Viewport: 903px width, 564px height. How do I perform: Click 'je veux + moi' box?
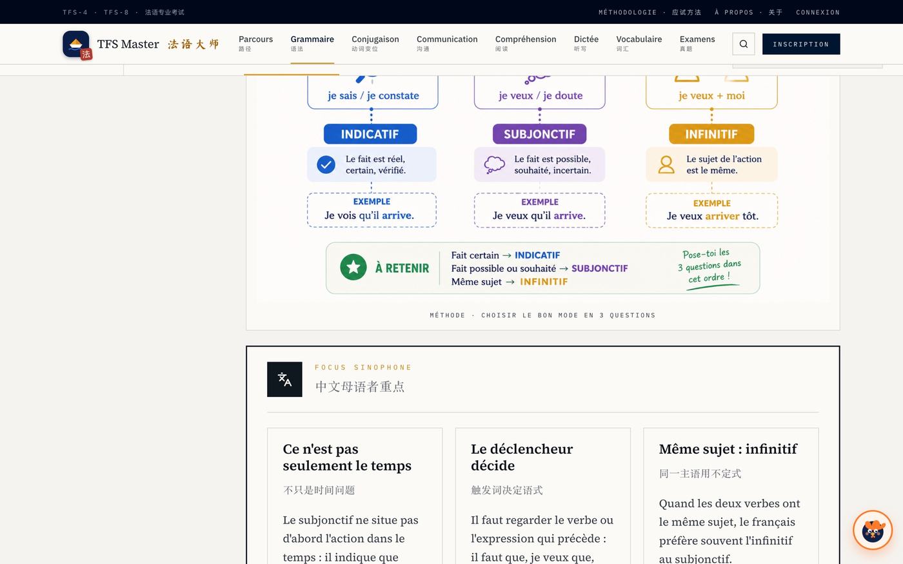click(711, 92)
